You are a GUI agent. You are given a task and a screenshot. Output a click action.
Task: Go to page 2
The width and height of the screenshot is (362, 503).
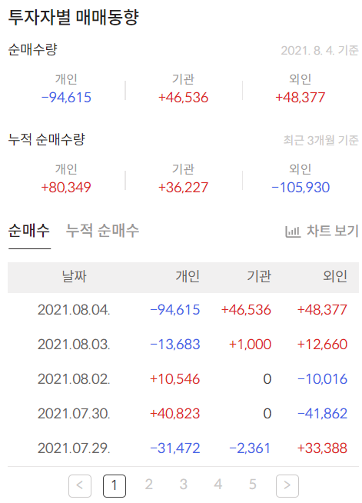coord(149,485)
